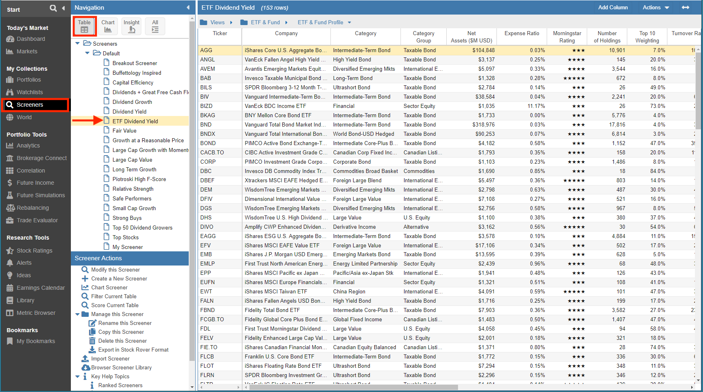Click the Add Column button
Image resolution: width=703 pixels, height=392 pixels.
(613, 7)
